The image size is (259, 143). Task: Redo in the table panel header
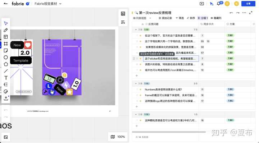tap(238, 13)
